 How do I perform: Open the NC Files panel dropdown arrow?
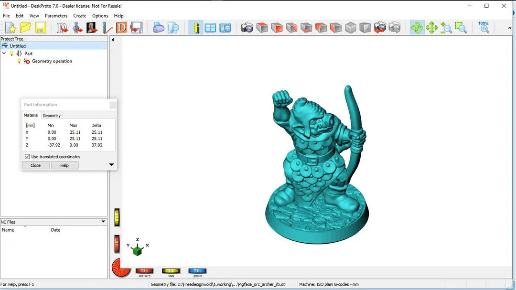click(103, 222)
